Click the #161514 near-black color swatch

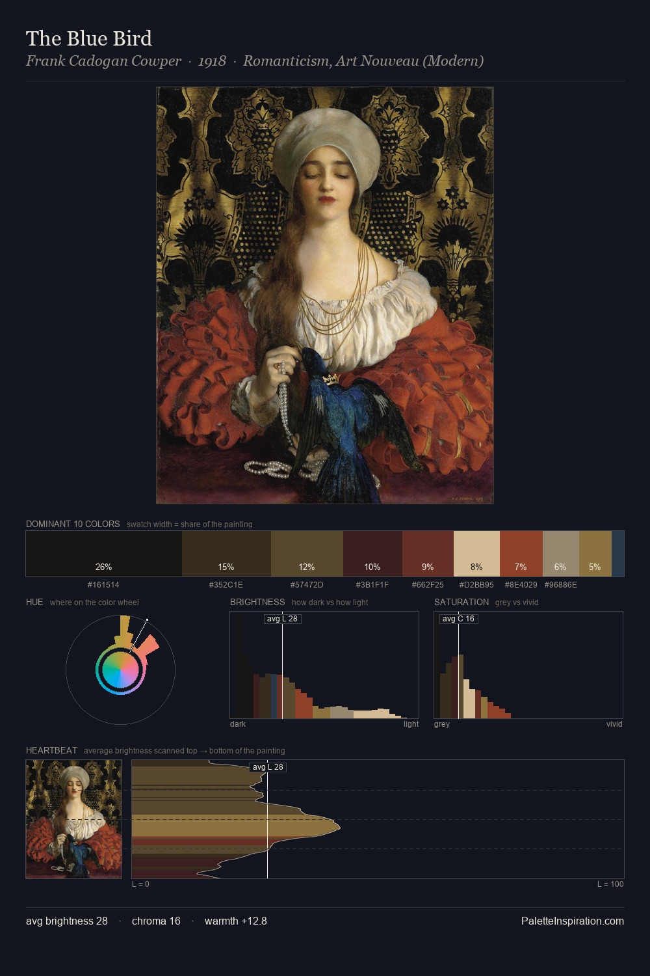pyautogui.click(x=104, y=554)
